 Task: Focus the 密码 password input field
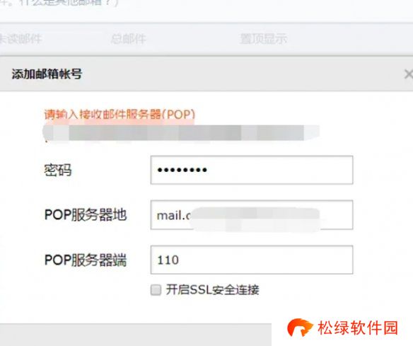tap(252, 170)
